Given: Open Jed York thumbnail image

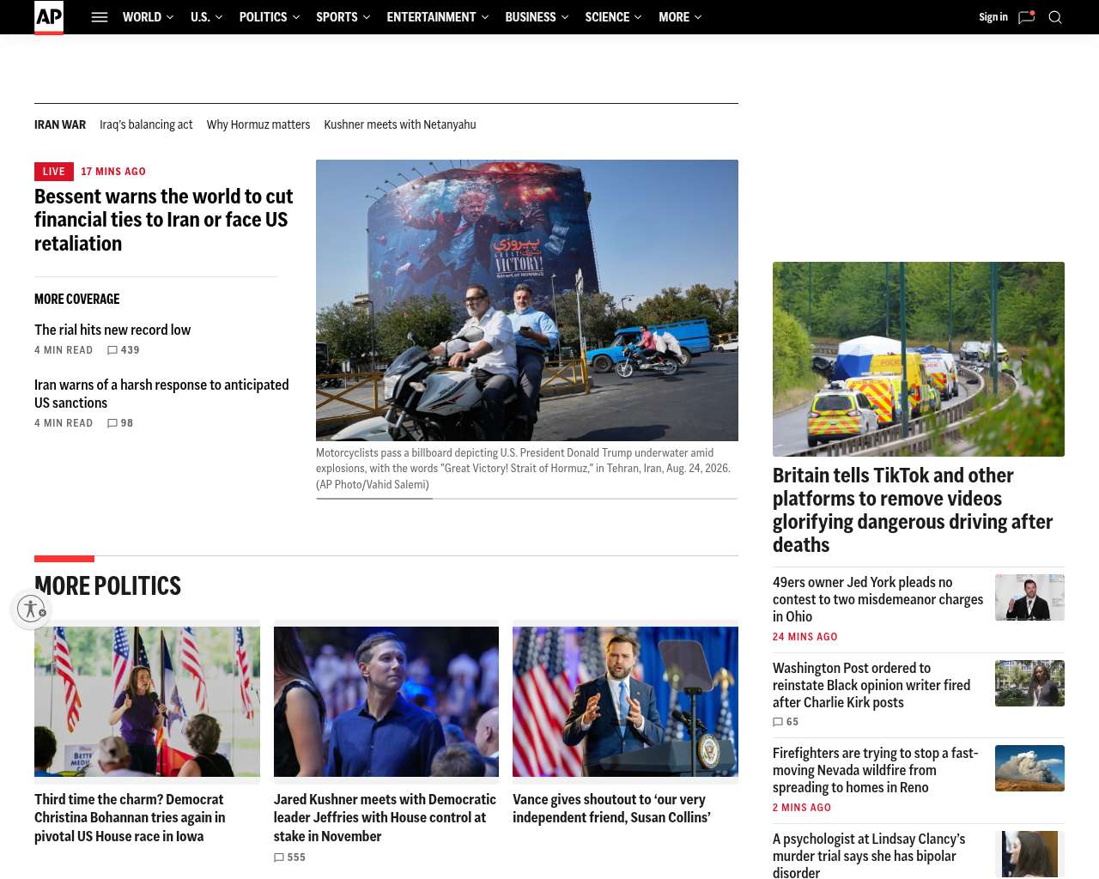Looking at the screenshot, I should pyautogui.click(x=1029, y=597).
